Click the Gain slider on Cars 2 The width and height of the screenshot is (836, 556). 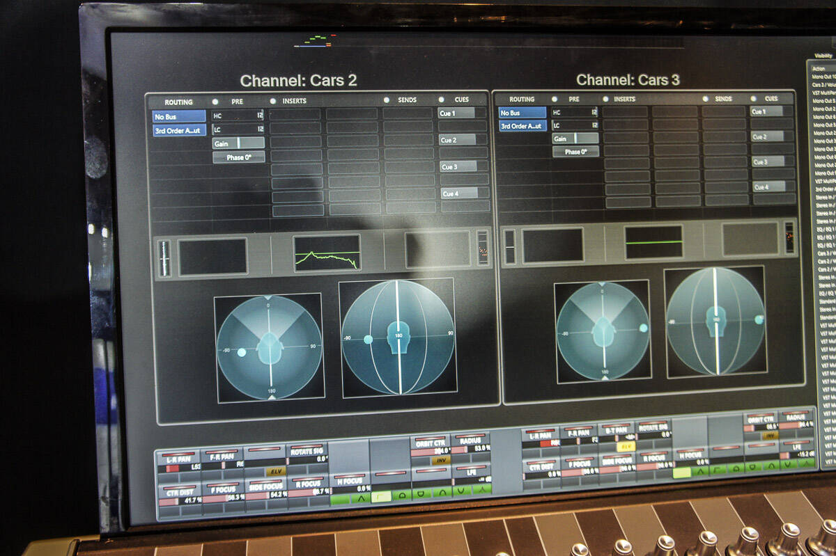[x=238, y=143]
